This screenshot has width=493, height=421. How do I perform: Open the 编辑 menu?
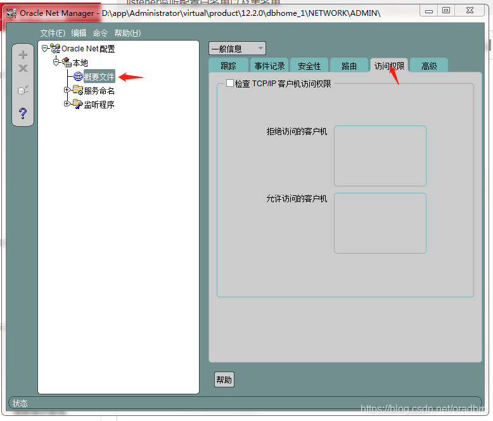coord(79,33)
